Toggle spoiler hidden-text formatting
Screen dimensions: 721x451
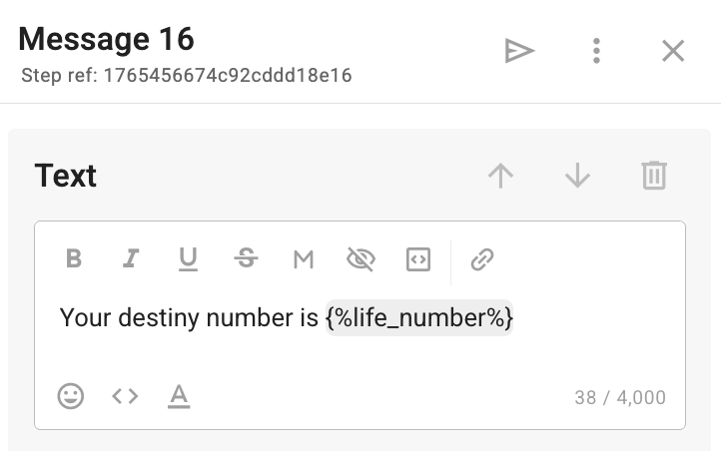(360, 259)
